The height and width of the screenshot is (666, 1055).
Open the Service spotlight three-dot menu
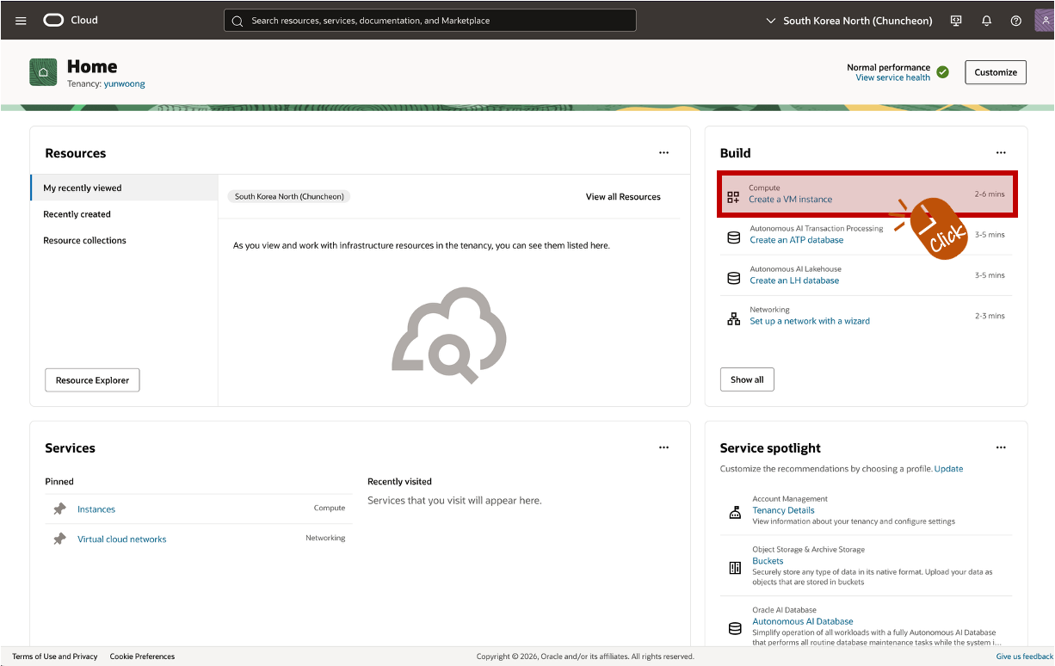click(x=1001, y=447)
